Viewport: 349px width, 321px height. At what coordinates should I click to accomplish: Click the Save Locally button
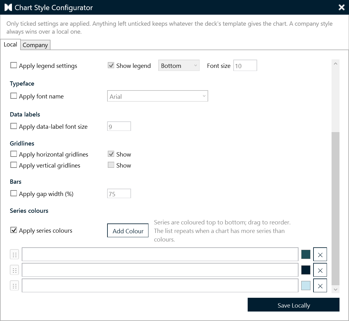[x=294, y=305]
